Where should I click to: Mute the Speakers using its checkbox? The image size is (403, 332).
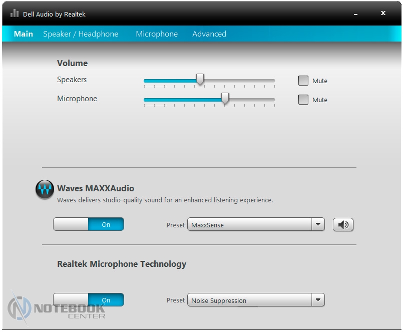pos(303,81)
